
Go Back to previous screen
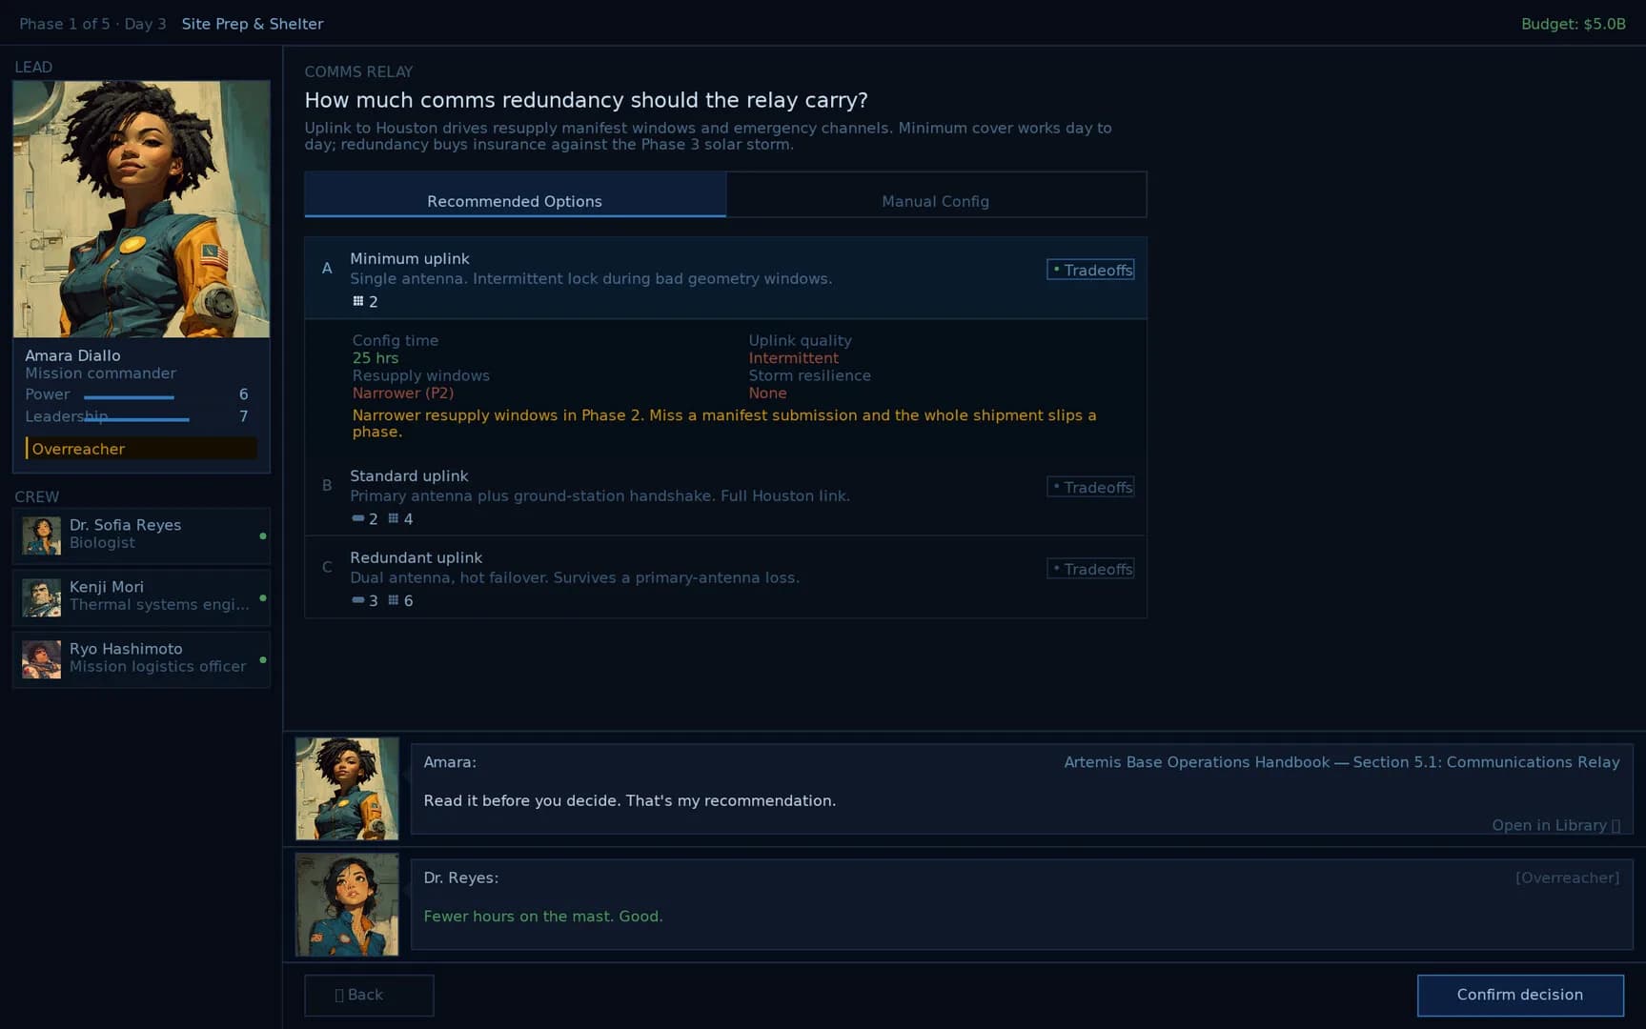click(369, 995)
